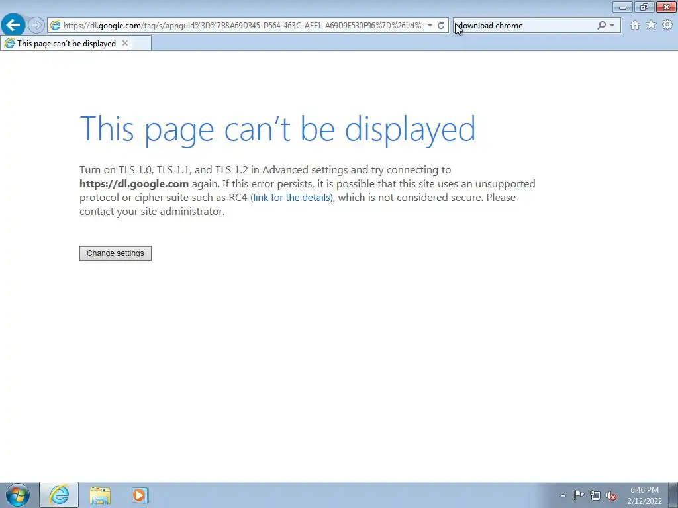Click the dl.google.com URL address field

242,26
